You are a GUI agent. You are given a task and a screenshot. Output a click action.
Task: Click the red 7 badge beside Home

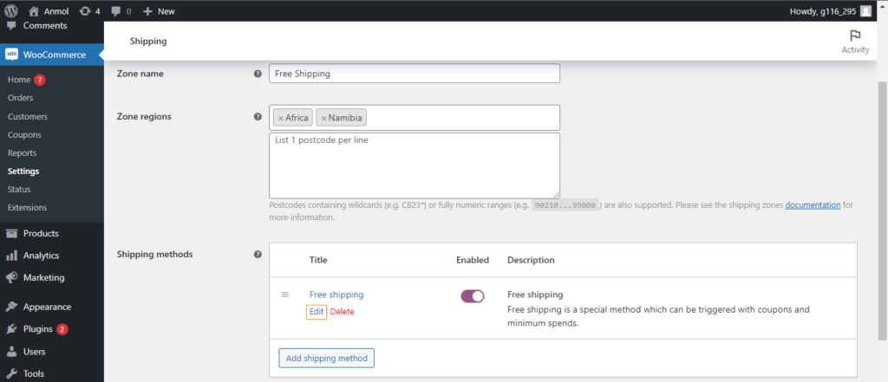click(x=39, y=80)
